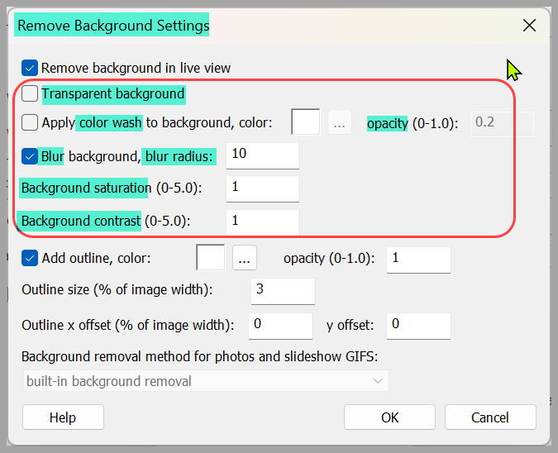Toggle the Add outline checkbox
The height and width of the screenshot is (453, 558).
click(x=30, y=258)
